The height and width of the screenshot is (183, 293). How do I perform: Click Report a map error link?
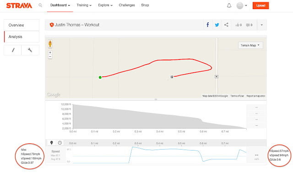click(256, 96)
